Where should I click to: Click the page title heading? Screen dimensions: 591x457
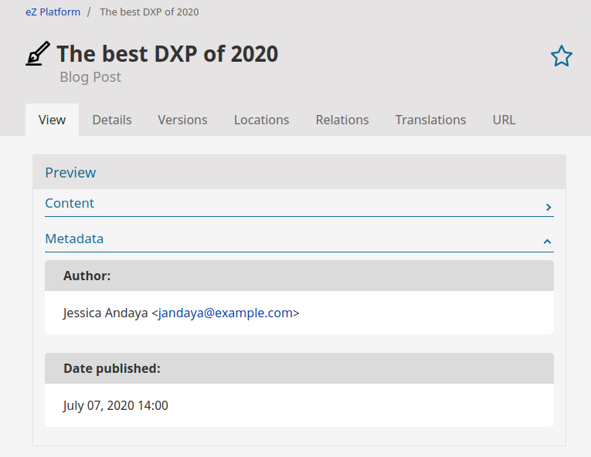pyautogui.click(x=167, y=54)
